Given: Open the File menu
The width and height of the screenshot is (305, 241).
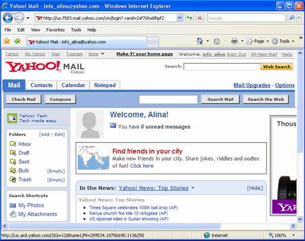Looking at the screenshot, I should 8,30.
